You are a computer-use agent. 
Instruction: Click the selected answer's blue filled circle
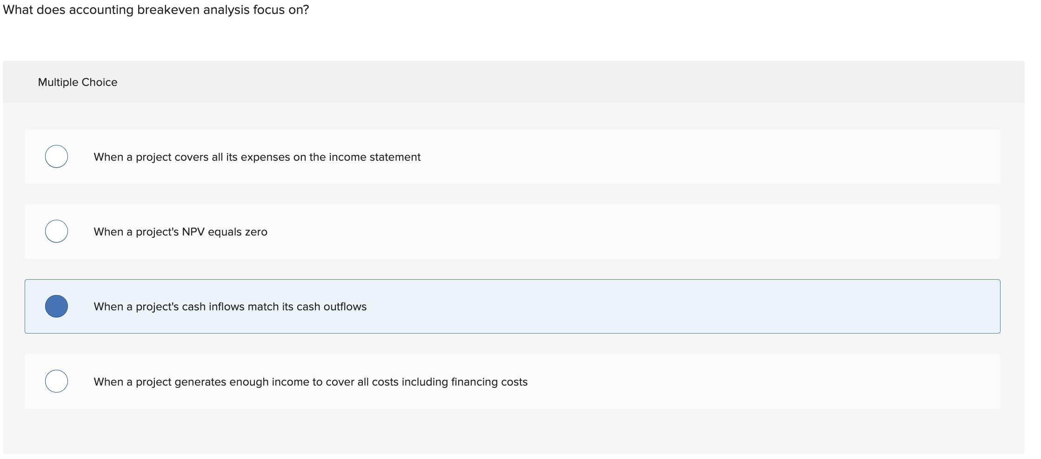[56, 305]
